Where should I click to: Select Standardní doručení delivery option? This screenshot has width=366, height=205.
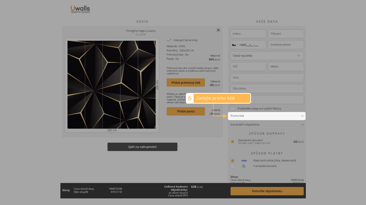tap(233, 142)
